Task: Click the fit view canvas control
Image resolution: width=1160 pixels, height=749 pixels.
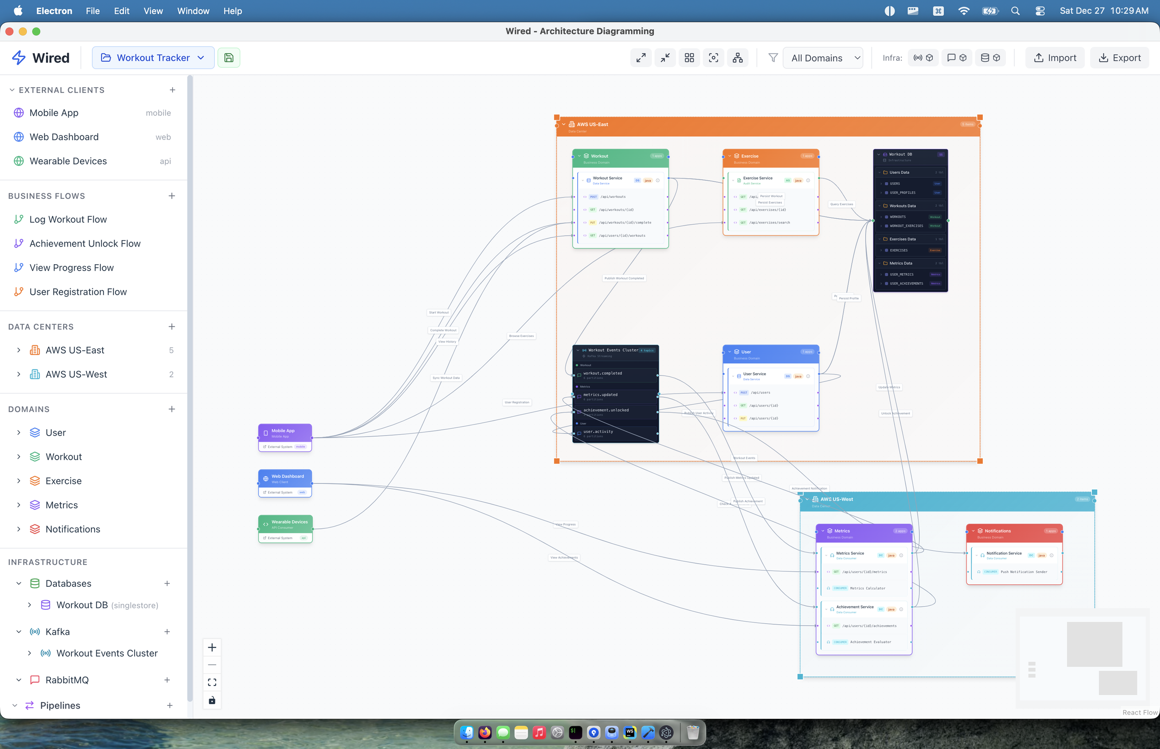Action: coord(212,682)
